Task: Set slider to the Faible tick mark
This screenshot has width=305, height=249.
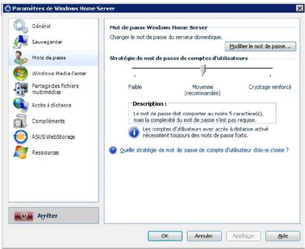Action: tap(135, 76)
